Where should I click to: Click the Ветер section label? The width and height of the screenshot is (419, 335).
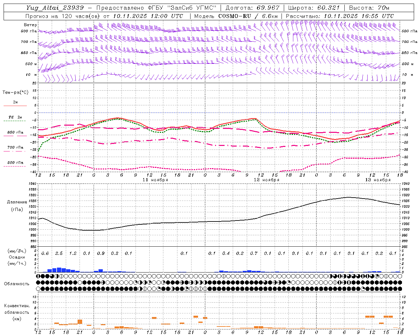30,25
